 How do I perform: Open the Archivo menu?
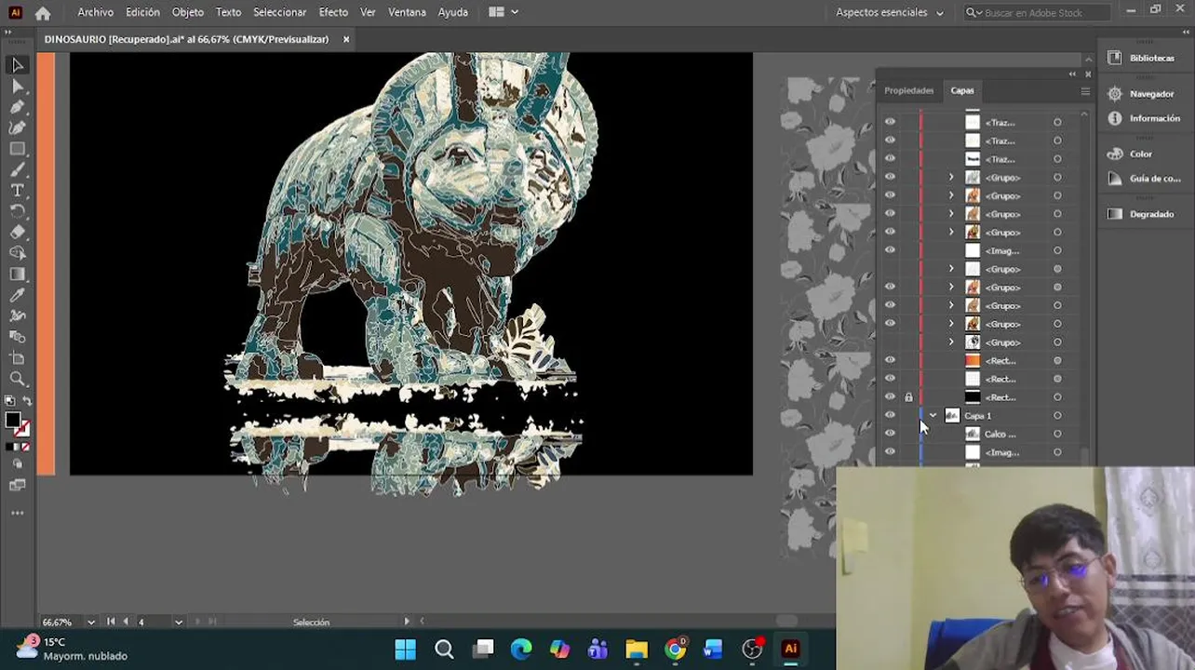point(95,12)
